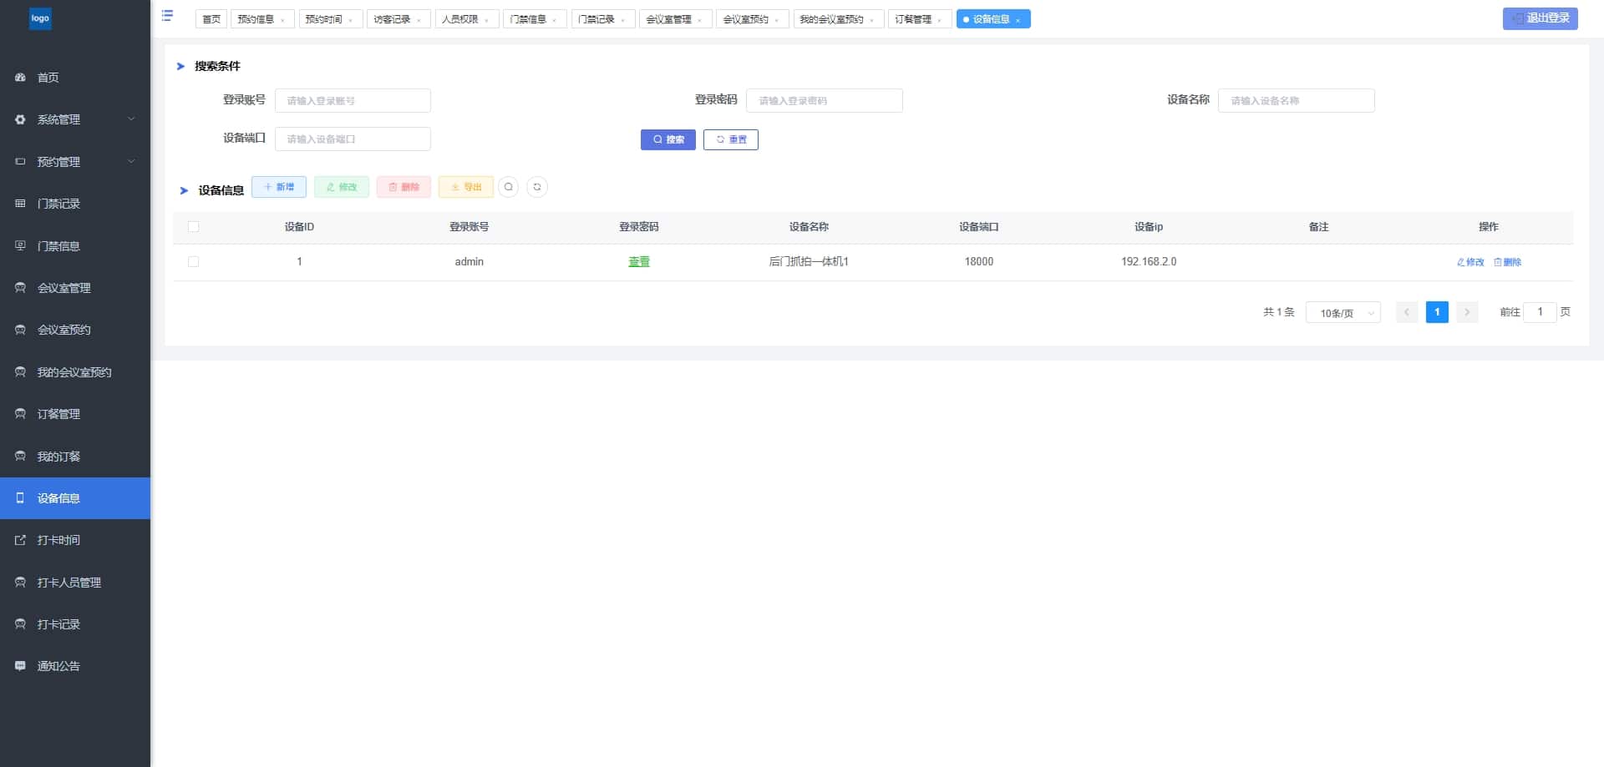Image resolution: width=1604 pixels, height=767 pixels.
Task: Click the blue 搜索 button
Action: [x=668, y=139]
